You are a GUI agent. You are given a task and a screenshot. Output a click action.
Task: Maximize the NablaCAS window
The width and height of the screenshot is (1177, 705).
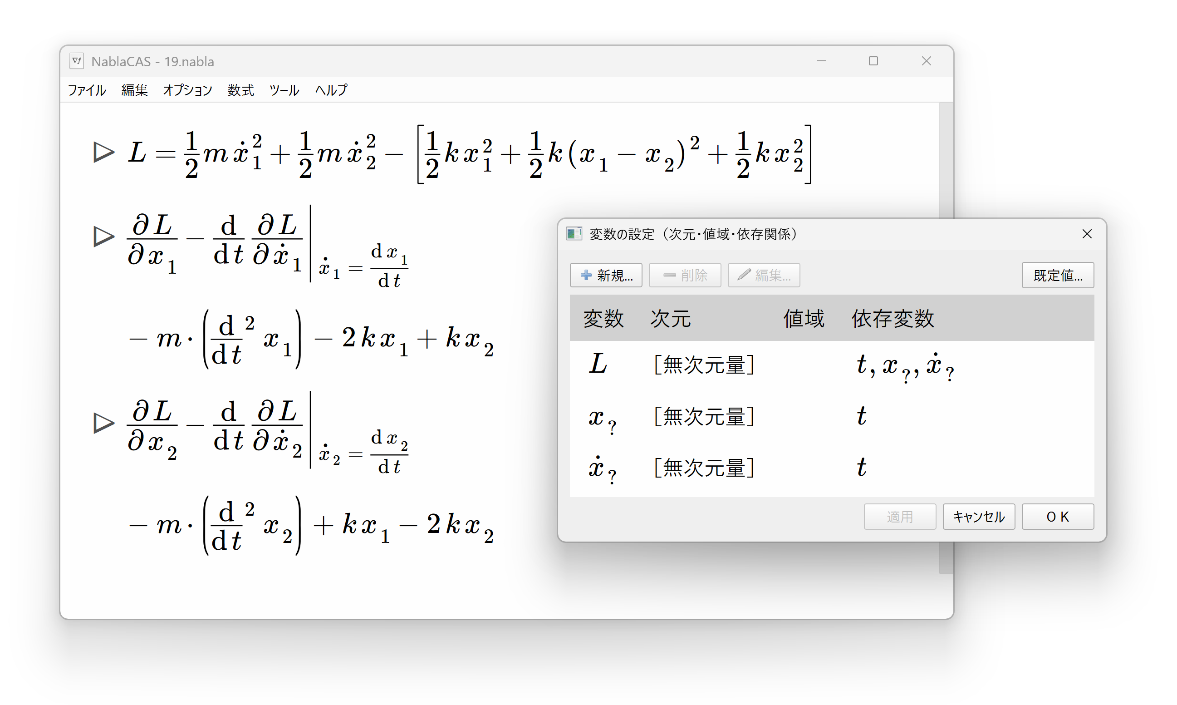pos(873,61)
